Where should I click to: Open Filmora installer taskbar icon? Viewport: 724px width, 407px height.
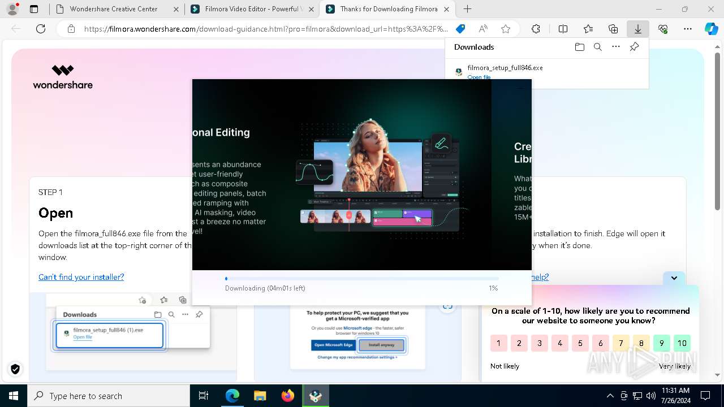click(315, 396)
